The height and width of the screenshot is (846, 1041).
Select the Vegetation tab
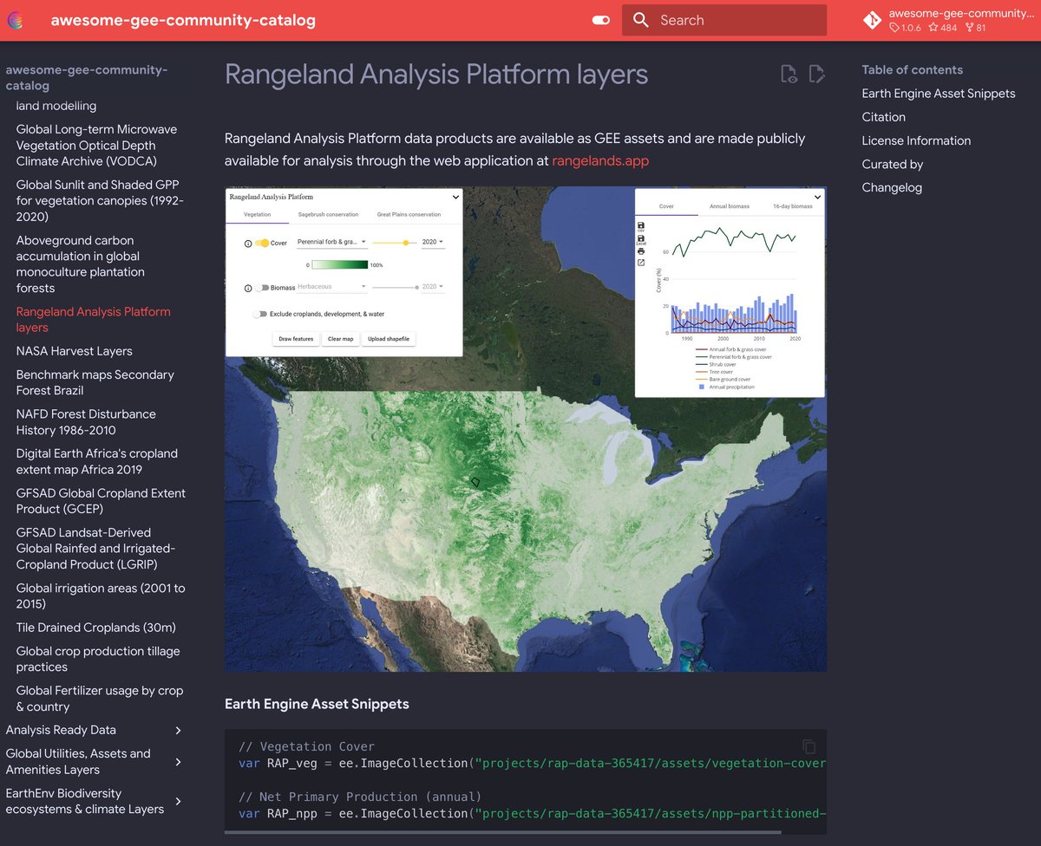257,214
